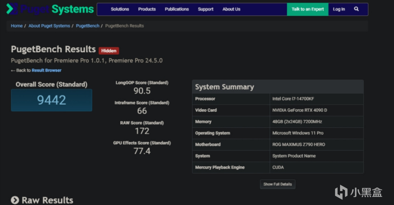Image resolution: width=394 pixels, height=205 pixels.
Task: Click the Xiaoheihe watermark logo
Action: point(359,192)
